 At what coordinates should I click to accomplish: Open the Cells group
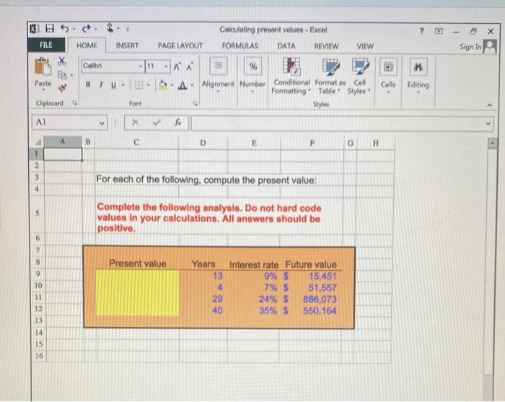pyautogui.click(x=388, y=76)
